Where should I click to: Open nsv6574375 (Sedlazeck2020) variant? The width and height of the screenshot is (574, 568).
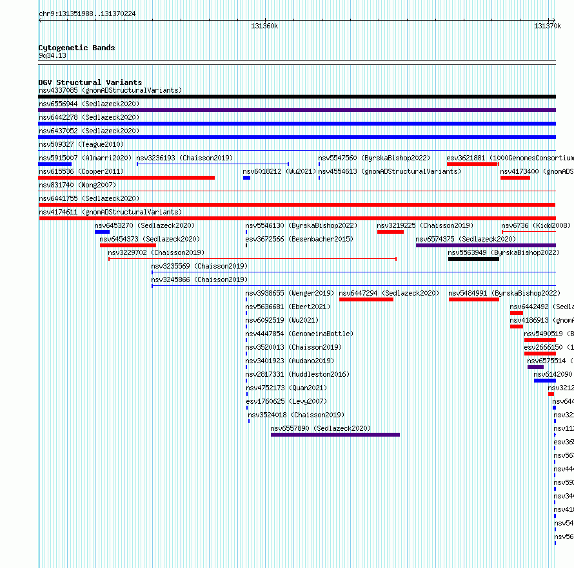pyautogui.click(x=466, y=239)
